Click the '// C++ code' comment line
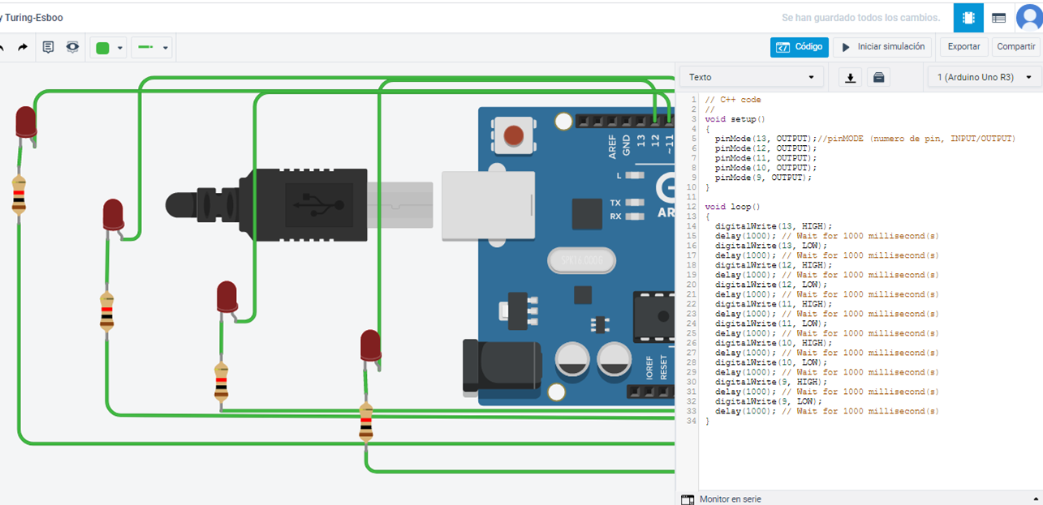The width and height of the screenshot is (1043, 505). [x=733, y=100]
